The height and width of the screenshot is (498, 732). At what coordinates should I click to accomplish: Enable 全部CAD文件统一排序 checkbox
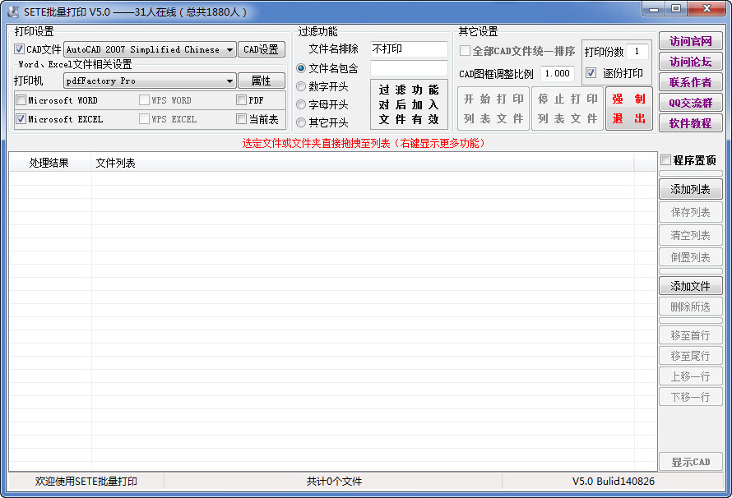click(465, 50)
